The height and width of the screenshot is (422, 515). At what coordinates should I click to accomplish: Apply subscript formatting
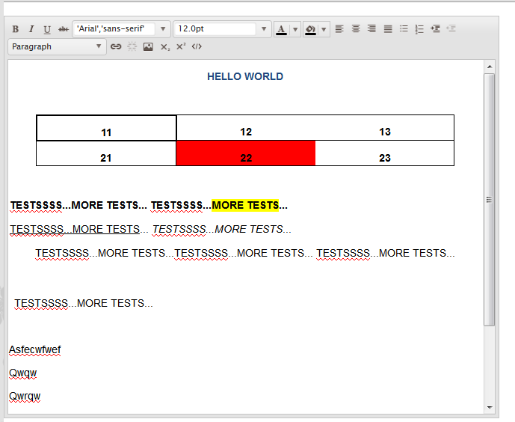[x=165, y=47]
